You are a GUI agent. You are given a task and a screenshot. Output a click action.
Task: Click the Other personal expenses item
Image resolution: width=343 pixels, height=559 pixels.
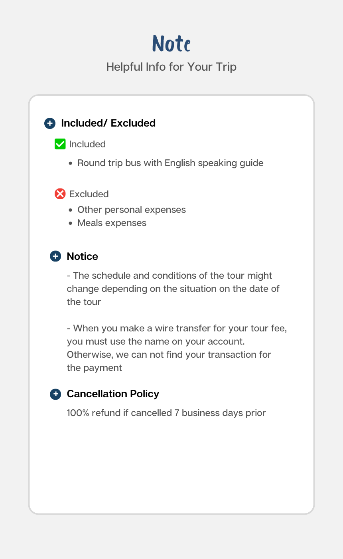click(x=132, y=210)
